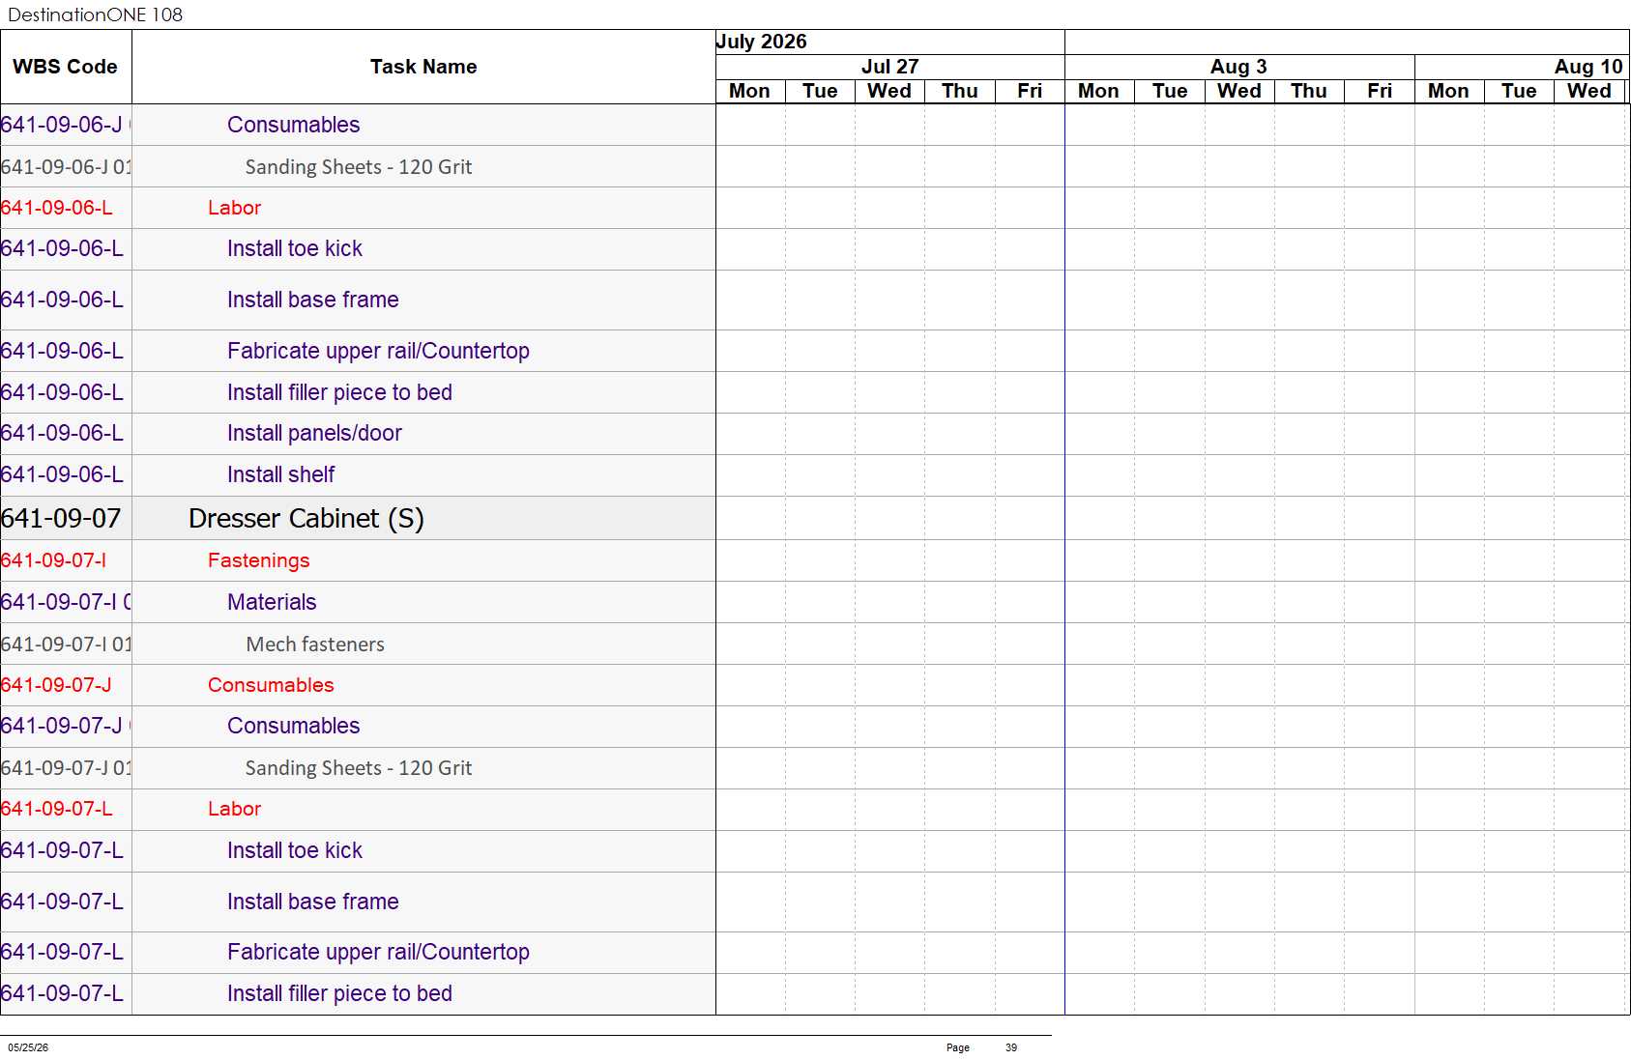Click the Task Name column header

(423, 67)
